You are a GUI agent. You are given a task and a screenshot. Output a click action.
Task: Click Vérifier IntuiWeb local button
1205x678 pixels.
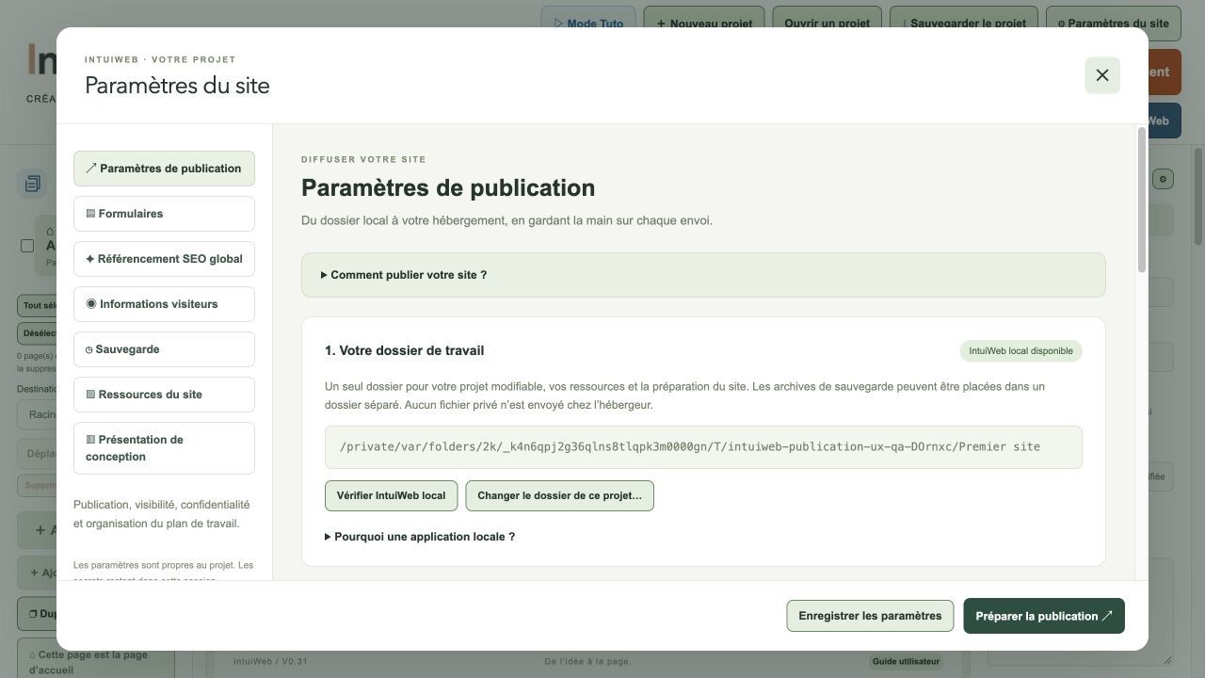click(x=391, y=496)
